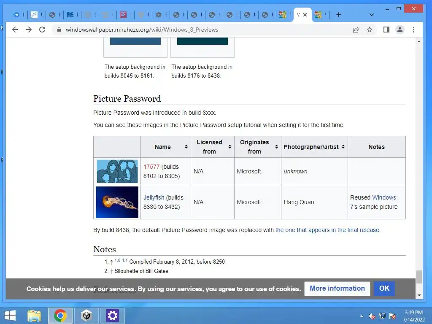
Task: Sort table by Photographer/artist column
Action: tap(343, 146)
